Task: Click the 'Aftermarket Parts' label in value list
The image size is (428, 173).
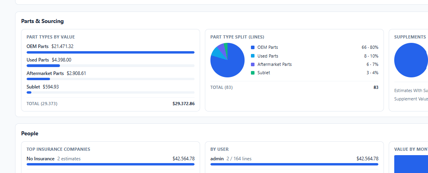Action: pos(45,73)
